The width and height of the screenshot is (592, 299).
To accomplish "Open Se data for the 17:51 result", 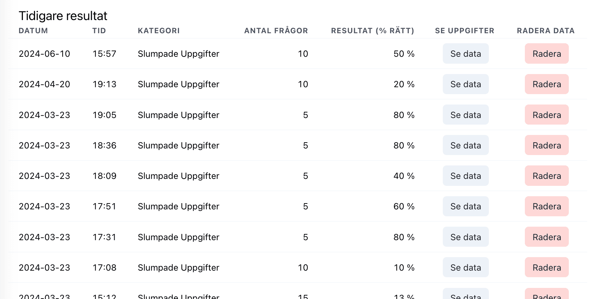I will 465,206.
